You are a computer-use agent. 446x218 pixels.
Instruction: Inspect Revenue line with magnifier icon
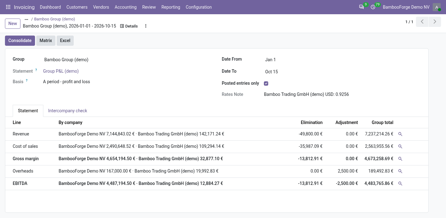point(400,134)
